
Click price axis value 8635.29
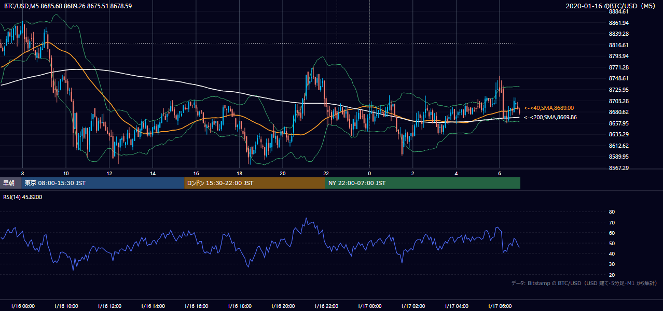coord(619,134)
